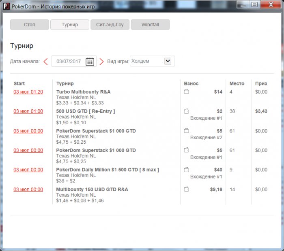This screenshot has height=251, width=284.
Task: Maximize the PokerDom history window
Action: (x=254, y=4)
